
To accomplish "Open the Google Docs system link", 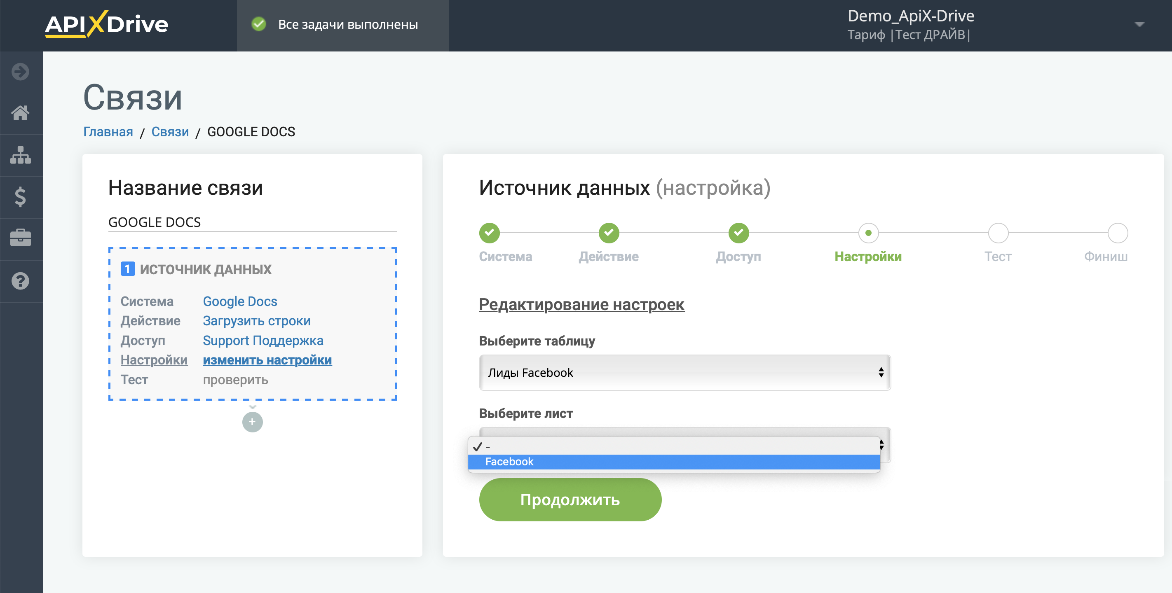I will point(240,301).
